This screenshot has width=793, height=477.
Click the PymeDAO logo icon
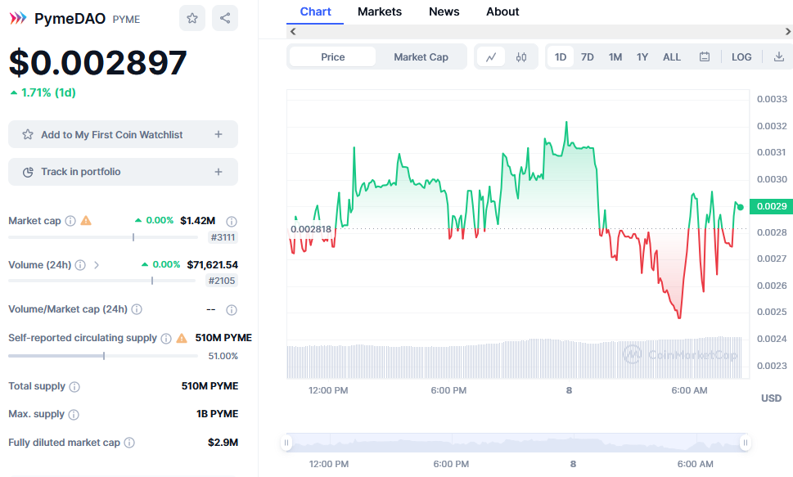click(18, 19)
